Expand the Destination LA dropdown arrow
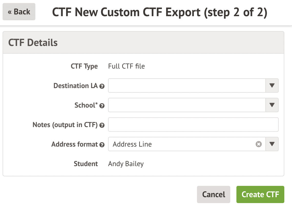 click(272, 85)
